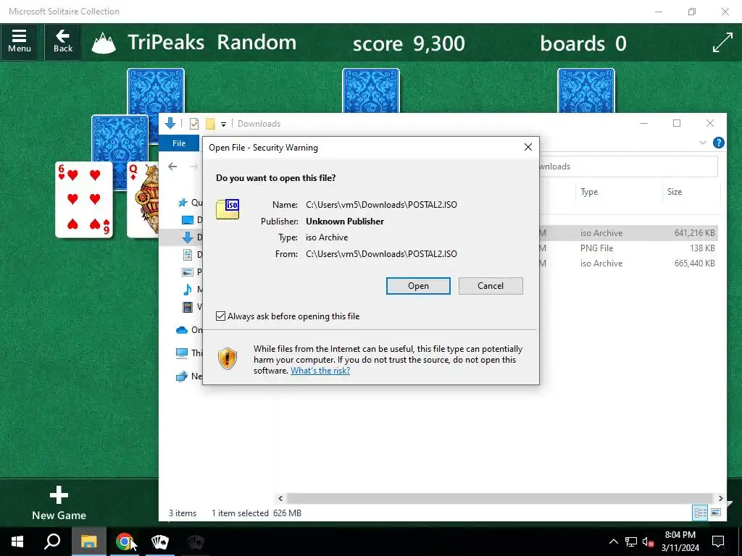Select Pictures icon in navigation pane
742x556 pixels.
[188, 272]
